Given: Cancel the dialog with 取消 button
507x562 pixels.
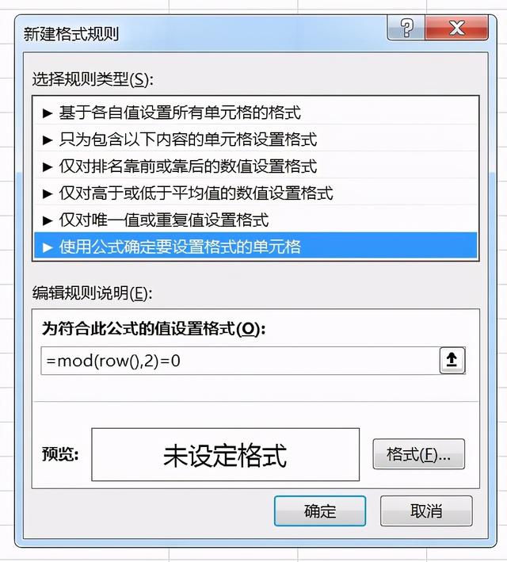Looking at the screenshot, I should (426, 511).
